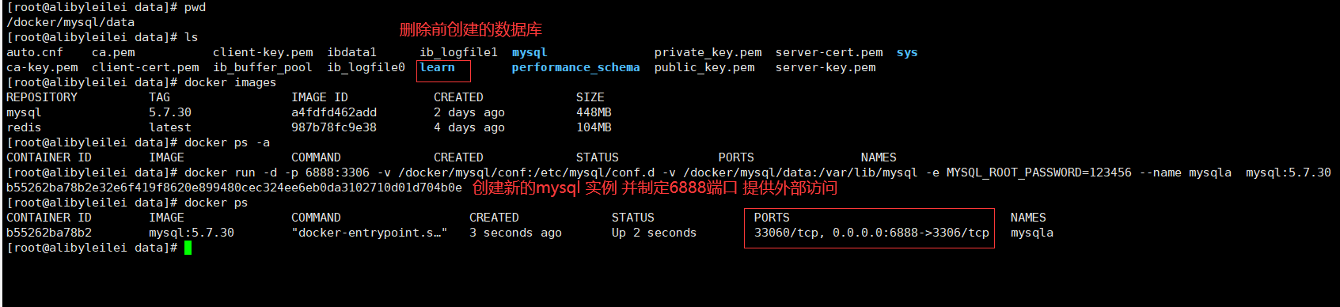Click the auto.cnf file name
1340x307 pixels.
tap(35, 52)
